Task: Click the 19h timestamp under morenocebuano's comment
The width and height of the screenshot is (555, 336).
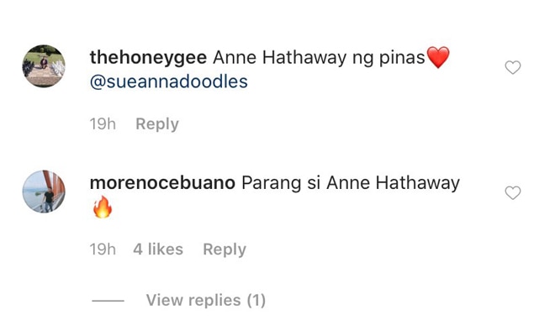Action: 103,249
